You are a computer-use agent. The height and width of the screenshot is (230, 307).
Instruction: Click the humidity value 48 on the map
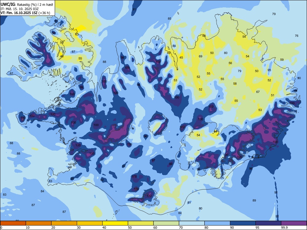204,36
